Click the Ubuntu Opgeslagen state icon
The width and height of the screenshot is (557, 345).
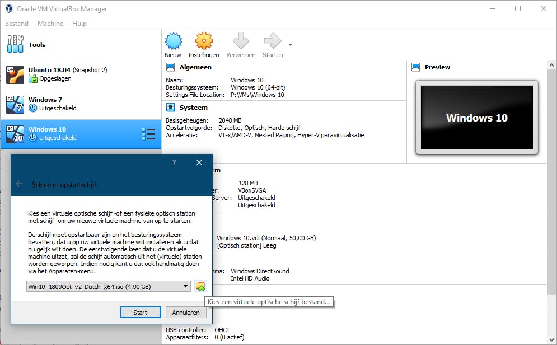(x=32, y=78)
